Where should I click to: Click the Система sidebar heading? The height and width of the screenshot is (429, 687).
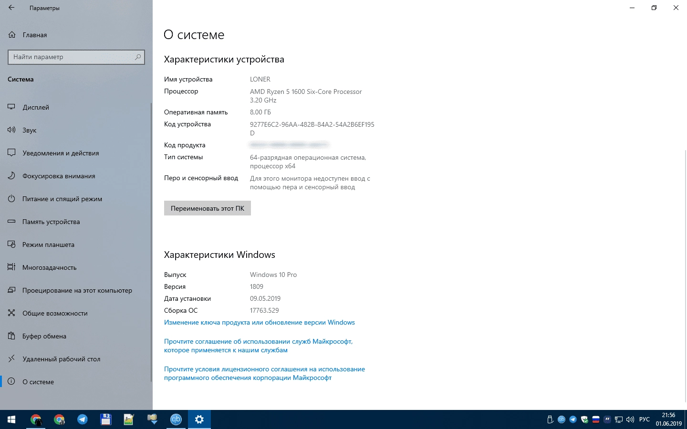21,79
